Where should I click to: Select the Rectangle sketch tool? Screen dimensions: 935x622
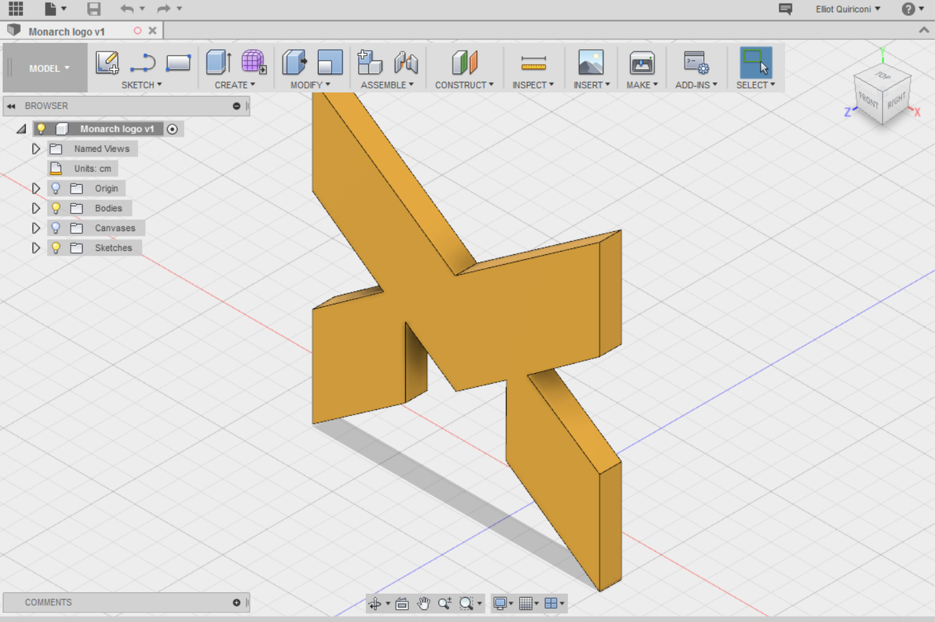point(178,63)
